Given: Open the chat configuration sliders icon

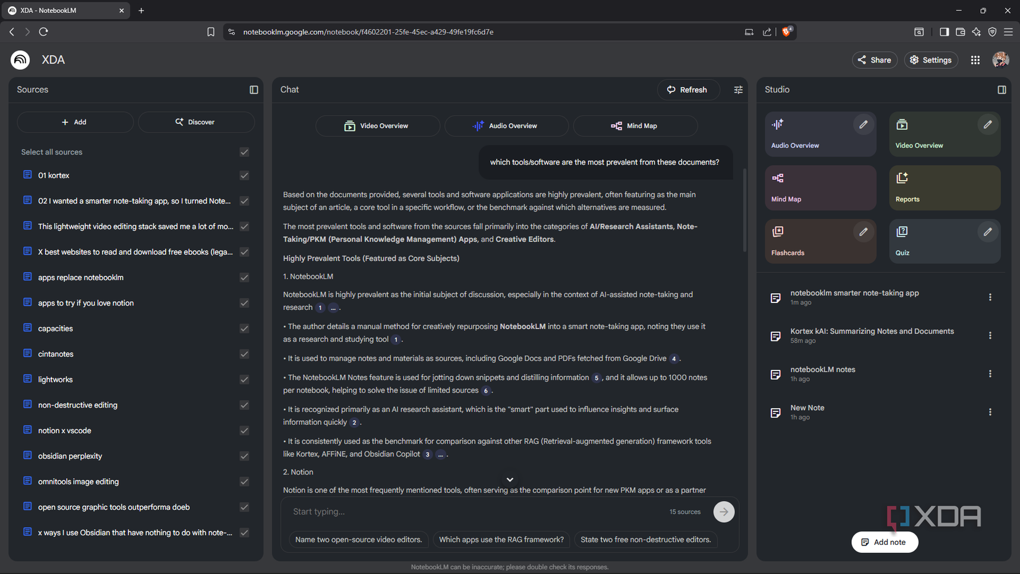Looking at the screenshot, I should coord(738,90).
